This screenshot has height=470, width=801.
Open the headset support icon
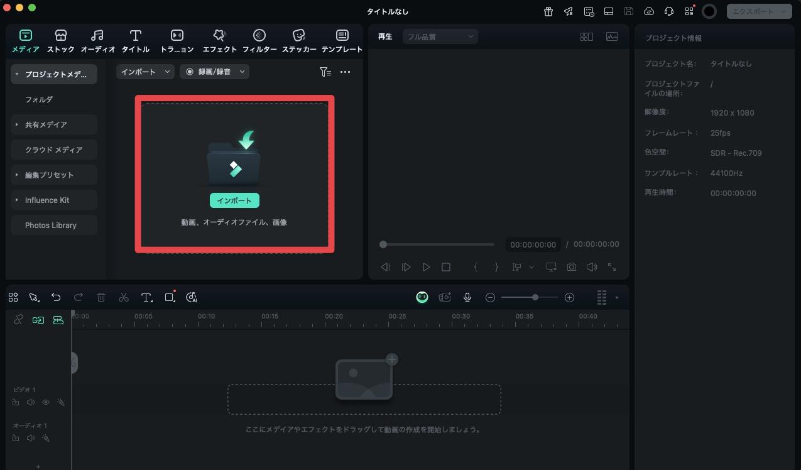[x=669, y=11]
